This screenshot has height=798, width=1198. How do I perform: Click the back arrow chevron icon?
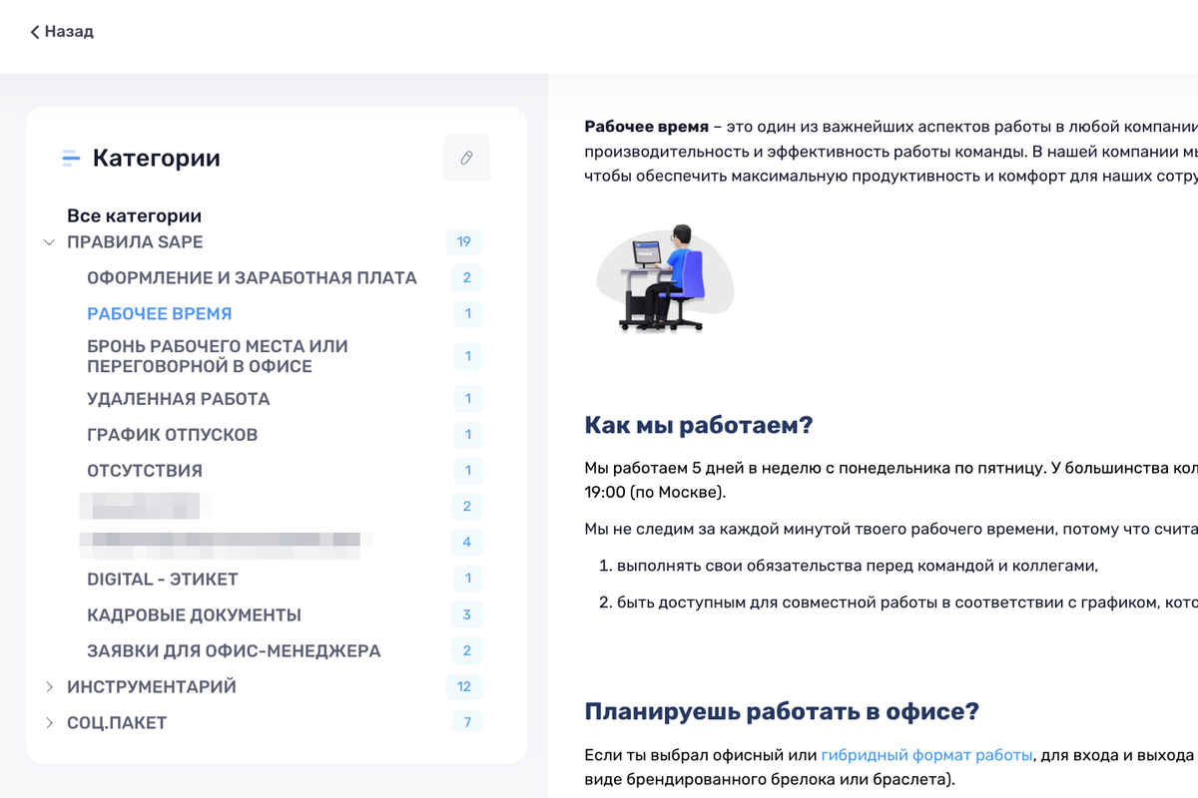(x=35, y=32)
